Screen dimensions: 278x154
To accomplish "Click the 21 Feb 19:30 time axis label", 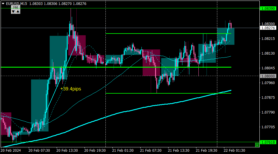I will [206, 151].
